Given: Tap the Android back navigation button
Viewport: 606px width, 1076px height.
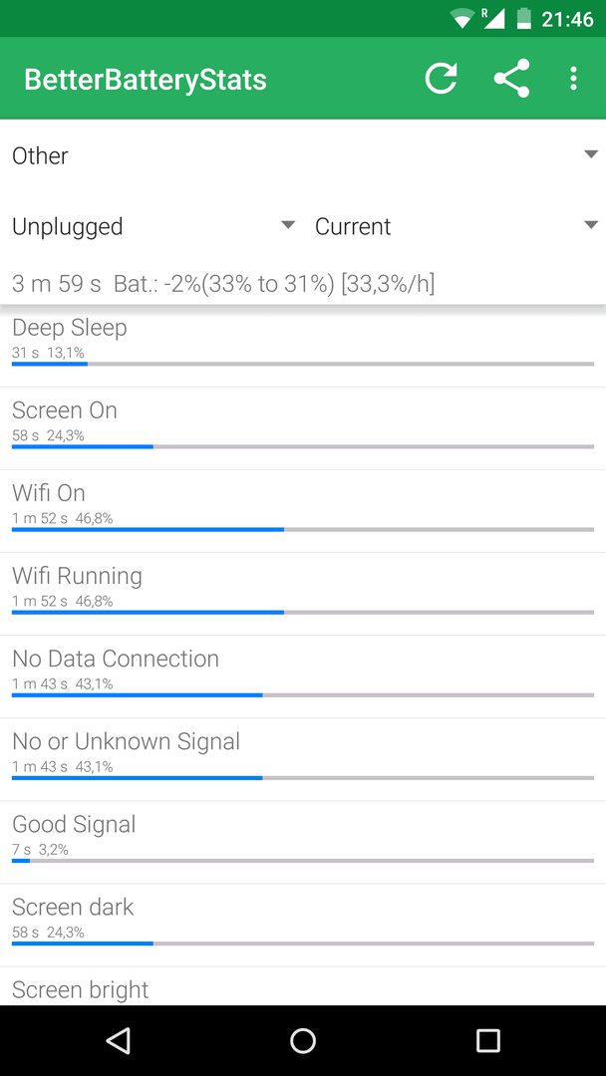Looking at the screenshot, I should (119, 1040).
